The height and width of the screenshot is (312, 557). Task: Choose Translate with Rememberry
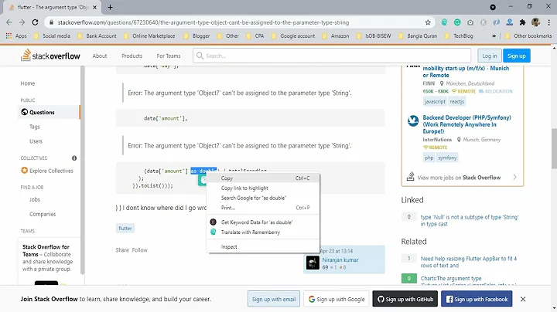263,232
